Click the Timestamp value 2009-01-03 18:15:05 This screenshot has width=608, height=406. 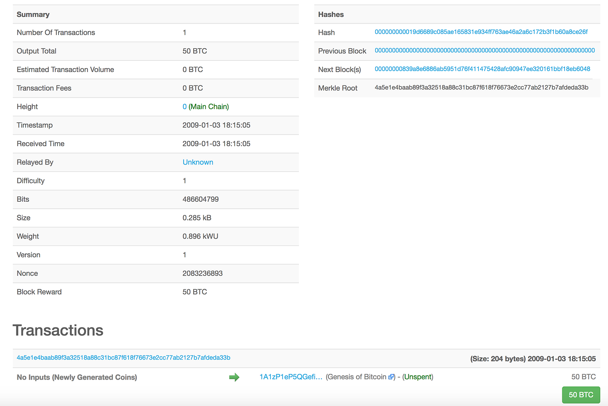point(216,125)
